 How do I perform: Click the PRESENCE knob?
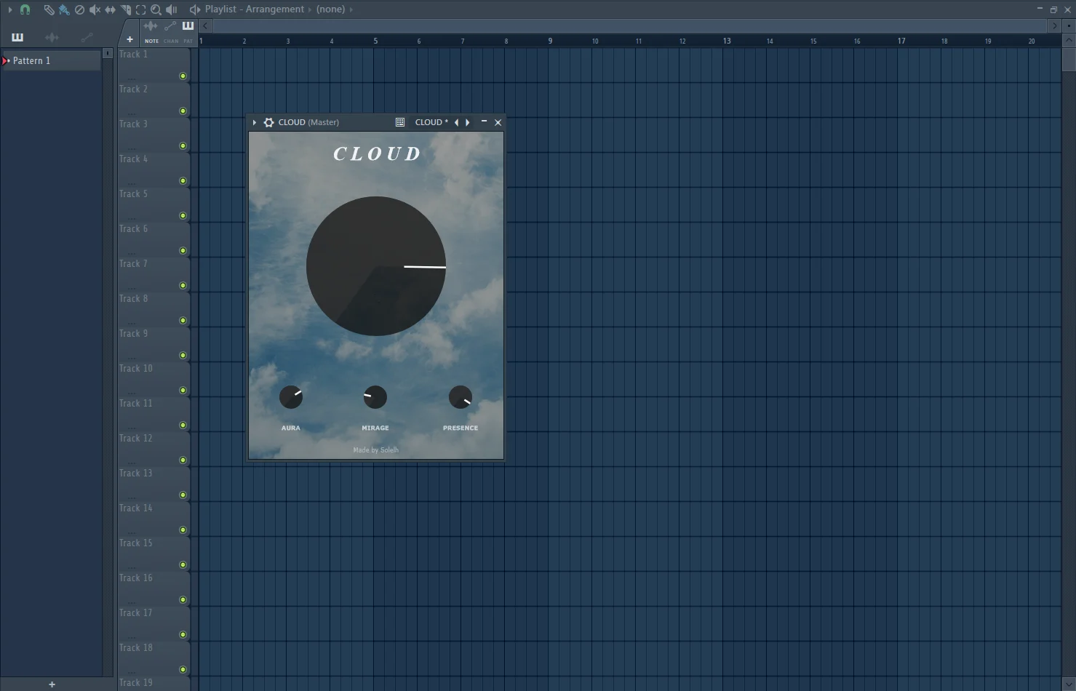pyautogui.click(x=461, y=397)
